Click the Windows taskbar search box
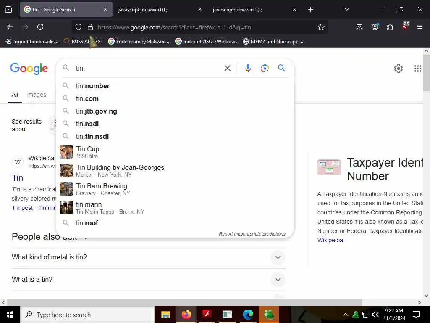 pyautogui.click(x=87, y=315)
